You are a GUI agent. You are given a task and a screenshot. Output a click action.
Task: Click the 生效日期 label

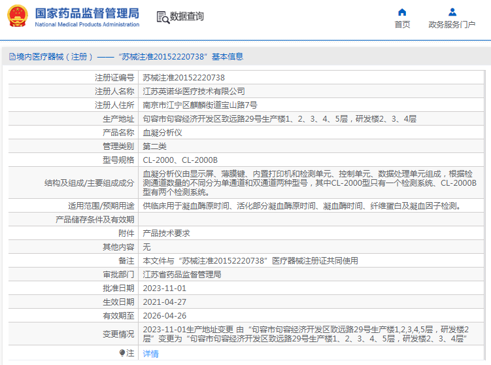click(118, 302)
